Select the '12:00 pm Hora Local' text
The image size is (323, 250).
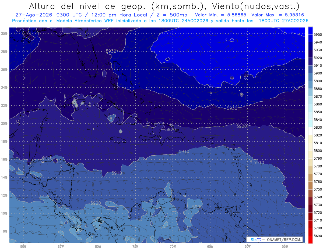(119, 15)
